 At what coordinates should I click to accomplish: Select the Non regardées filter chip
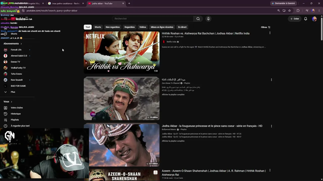coord(113,27)
